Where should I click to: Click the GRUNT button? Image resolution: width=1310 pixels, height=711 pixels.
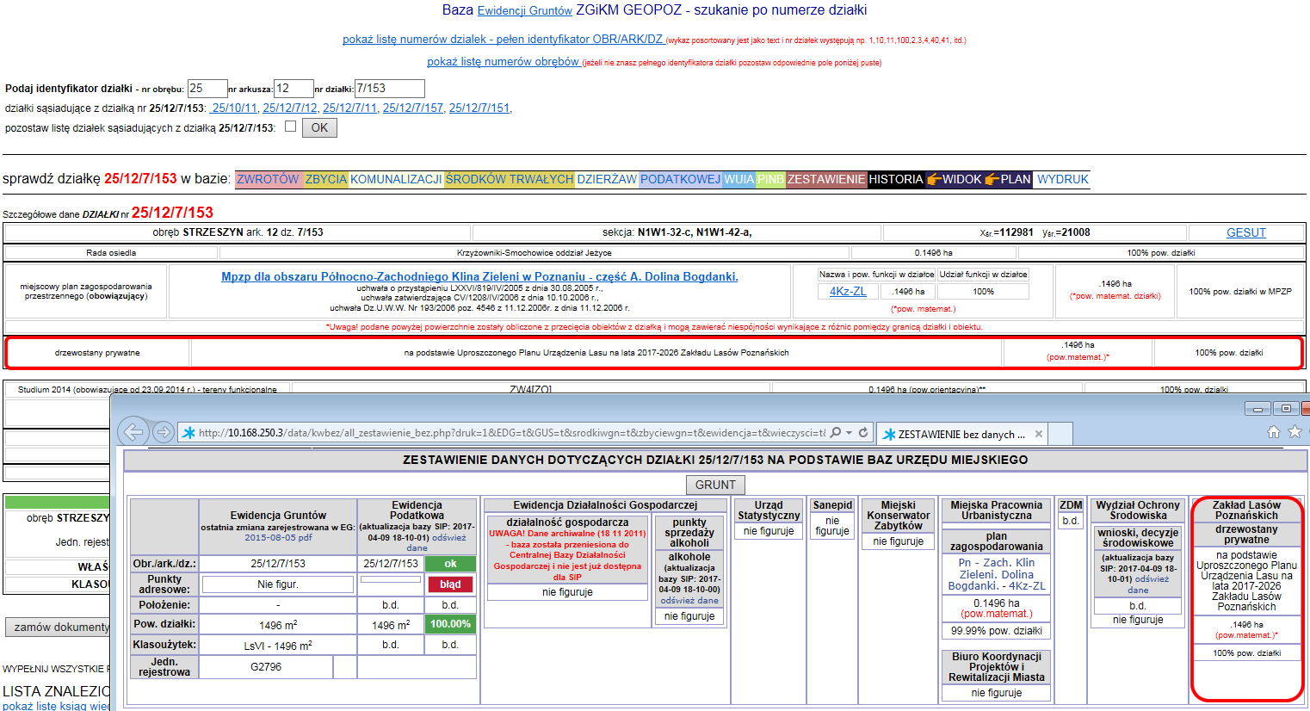tap(715, 485)
